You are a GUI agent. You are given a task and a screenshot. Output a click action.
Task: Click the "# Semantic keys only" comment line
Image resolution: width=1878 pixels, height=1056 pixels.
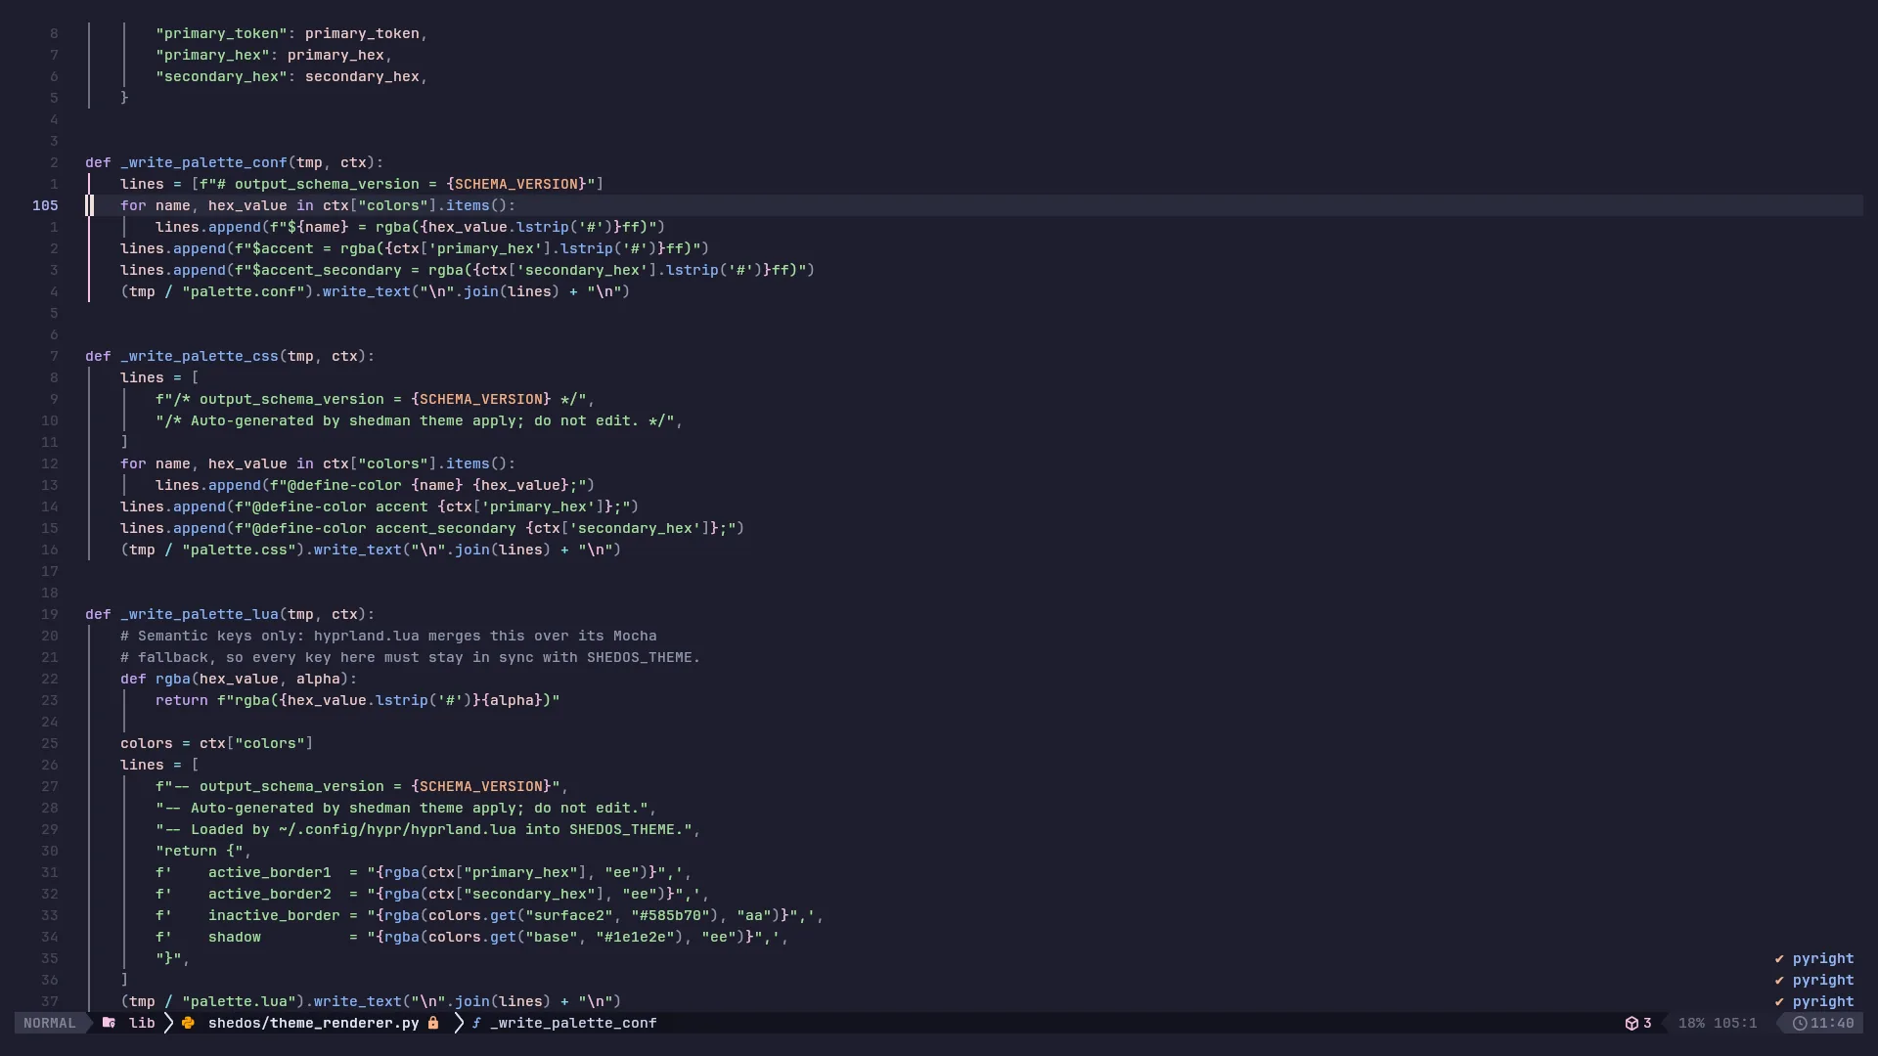point(388,636)
